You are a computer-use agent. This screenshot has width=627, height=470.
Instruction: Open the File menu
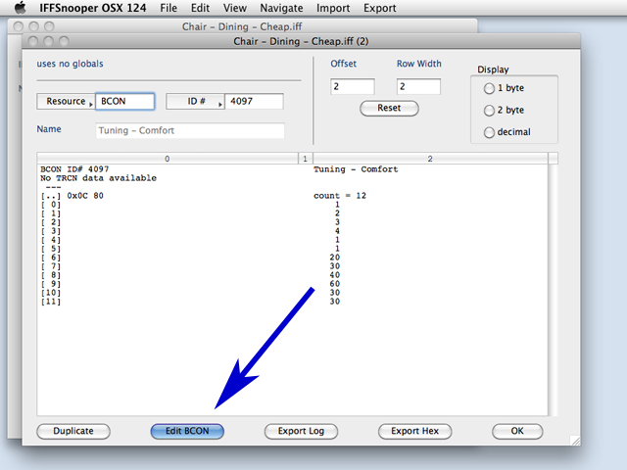click(x=169, y=8)
